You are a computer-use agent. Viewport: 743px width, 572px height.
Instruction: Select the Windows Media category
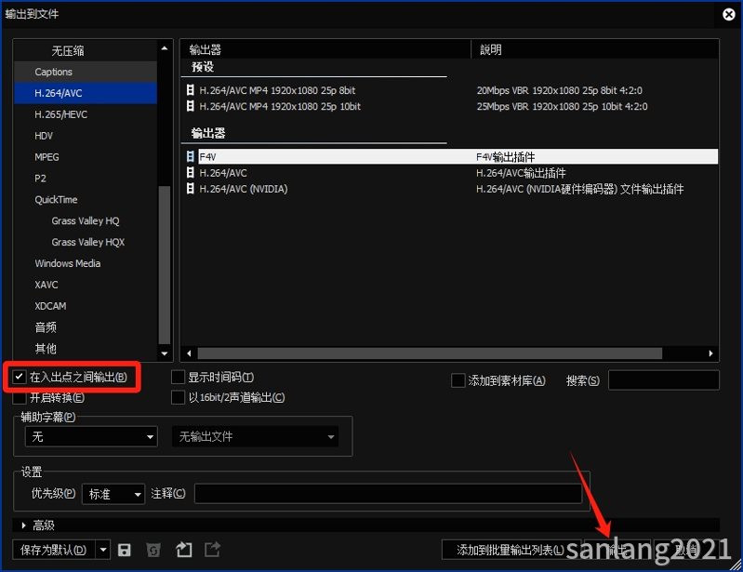pos(86,263)
